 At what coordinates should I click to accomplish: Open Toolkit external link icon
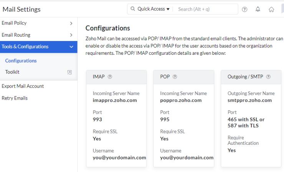tap(69, 72)
